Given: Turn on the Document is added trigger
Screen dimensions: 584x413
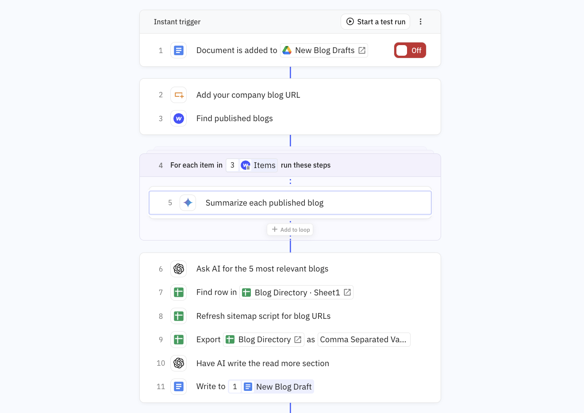Looking at the screenshot, I should coord(410,50).
